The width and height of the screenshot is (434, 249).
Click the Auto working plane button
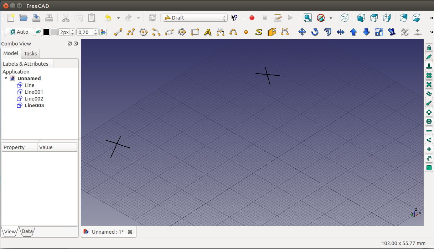click(x=19, y=32)
